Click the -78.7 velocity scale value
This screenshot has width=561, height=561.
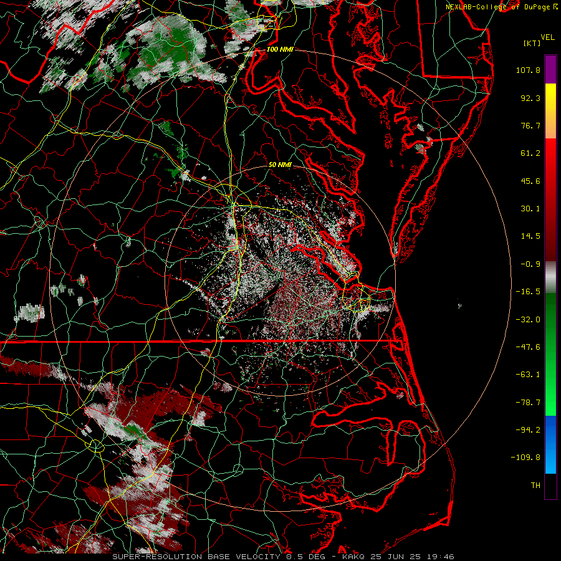click(x=528, y=403)
